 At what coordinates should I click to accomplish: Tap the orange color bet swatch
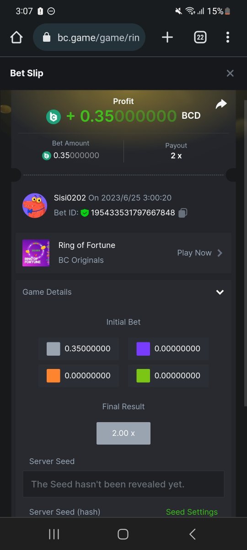click(54, 376)
